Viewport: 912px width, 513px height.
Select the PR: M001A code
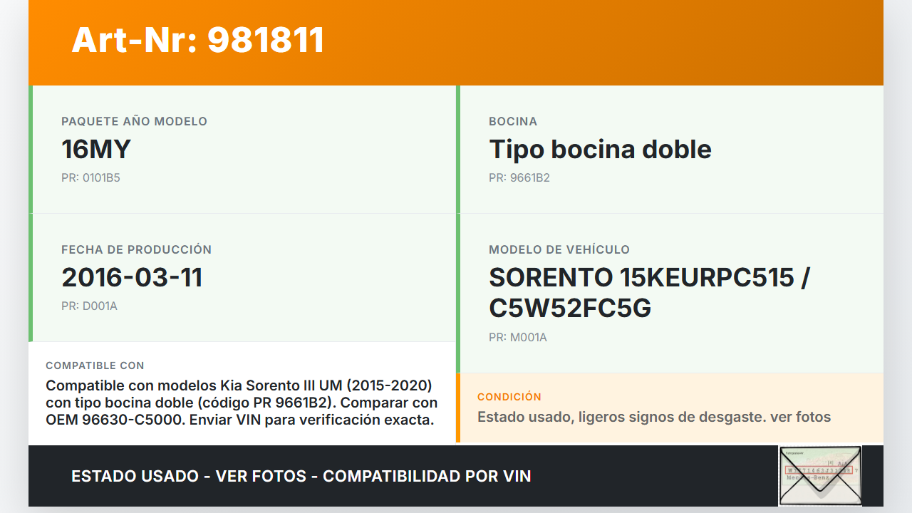coord(518,338)
